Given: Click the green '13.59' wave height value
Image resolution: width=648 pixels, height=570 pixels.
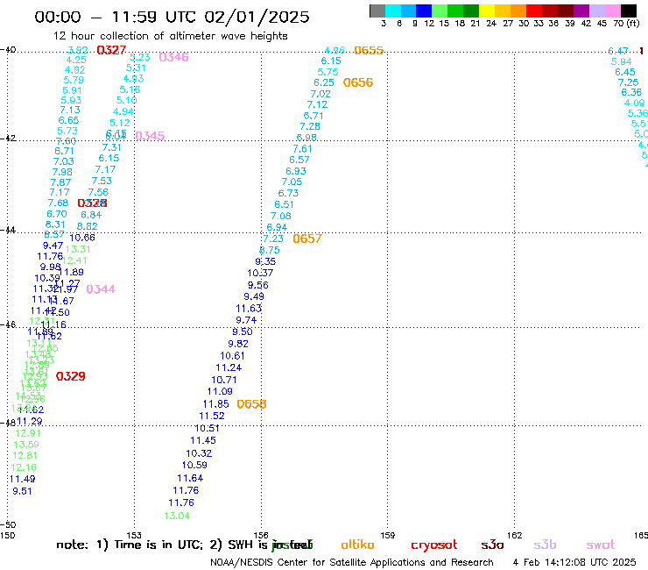Looking at the screenshot, I should click(x=26, y=445).
